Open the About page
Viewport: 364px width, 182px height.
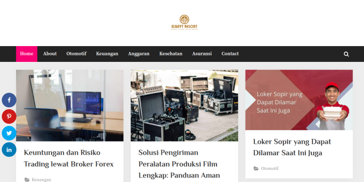click(50, 54)
